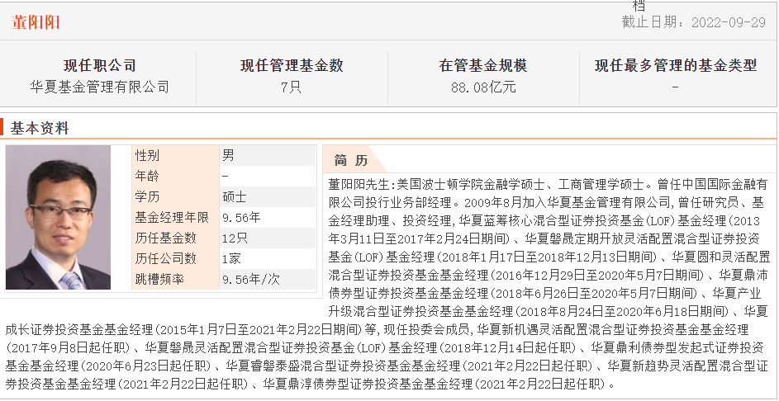Click the fund manager name 董阳阳
Viewport: 779px width, 401px height.
pyautogui.click(x=36, y=21)
